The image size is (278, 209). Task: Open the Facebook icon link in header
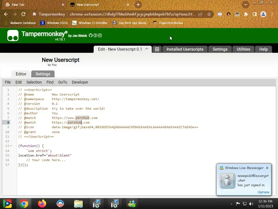95,36
